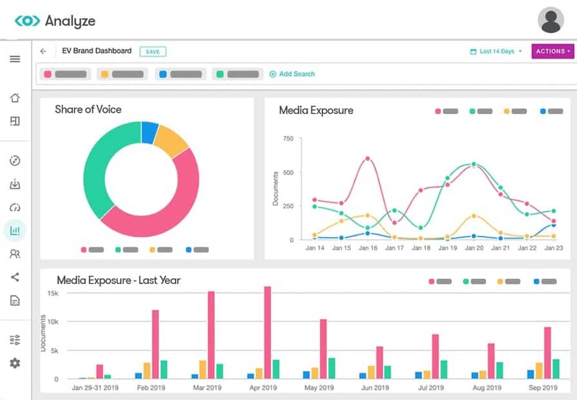The width and height of the screenshot is (577, 400).
Task: Open the sliders filter icon in sidebar
Action: 15,339
